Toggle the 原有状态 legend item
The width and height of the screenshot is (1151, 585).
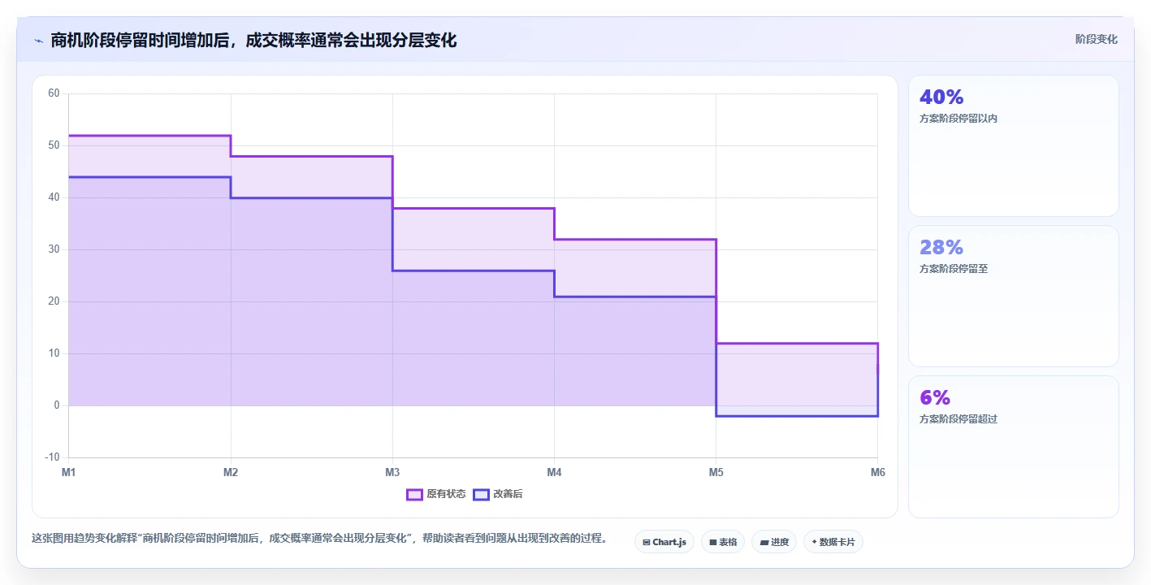436,494
